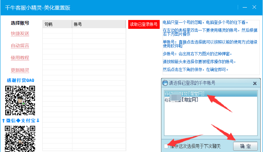Close the 千牛客服小精灵 window

coord(254,7)
